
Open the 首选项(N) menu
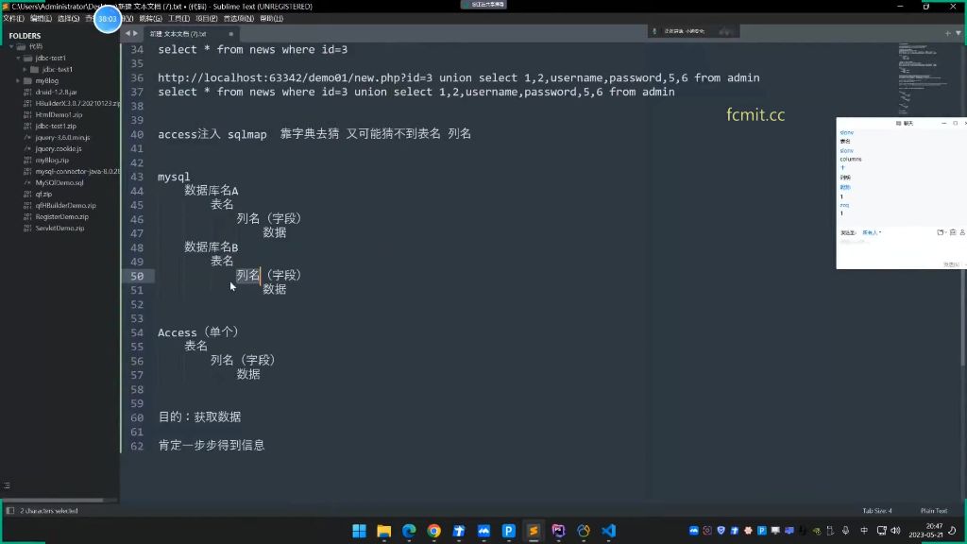tap(239, 19)
